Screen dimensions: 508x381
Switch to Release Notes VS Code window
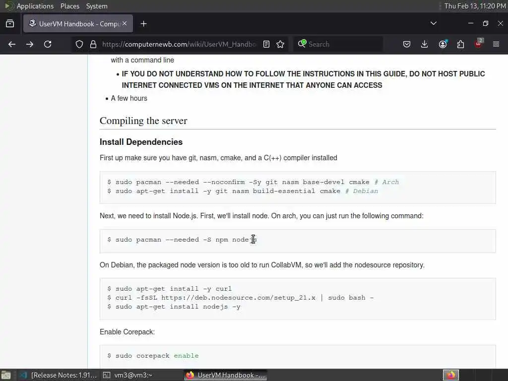[59, 375]
